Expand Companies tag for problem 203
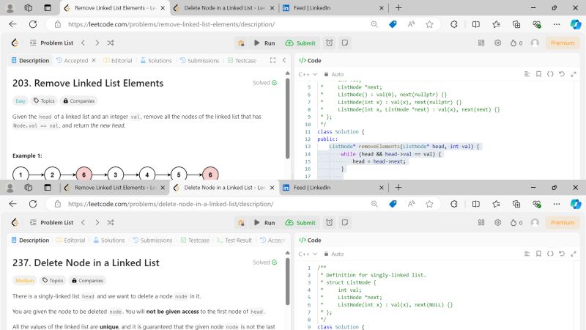 (78, 100)
